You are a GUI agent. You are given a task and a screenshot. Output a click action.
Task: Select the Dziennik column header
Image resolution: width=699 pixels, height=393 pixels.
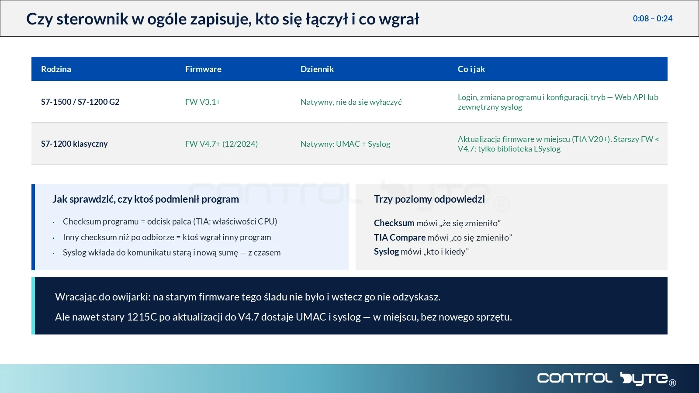coord(317,69)
